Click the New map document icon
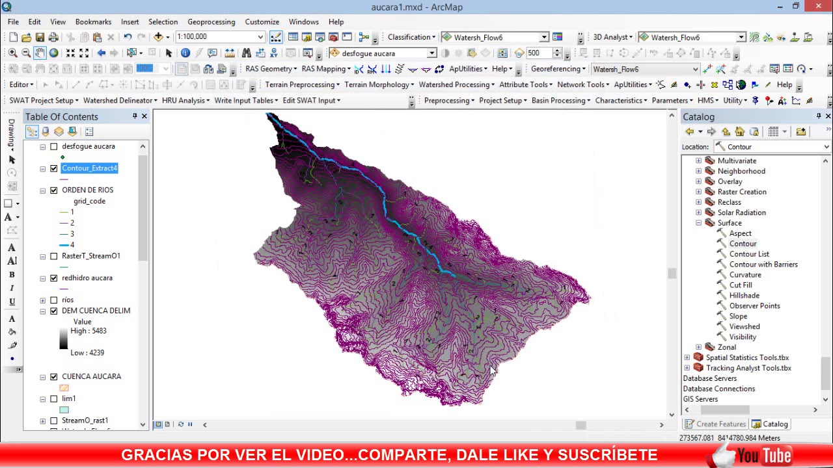This screenshot has width=833, height=468. click(x=12, y=37)
